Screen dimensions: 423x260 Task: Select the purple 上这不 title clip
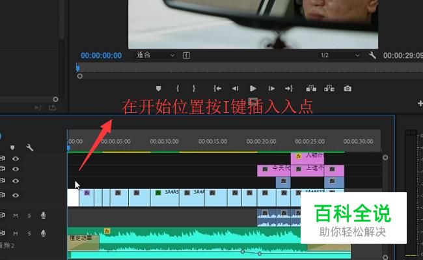[307, 171]
